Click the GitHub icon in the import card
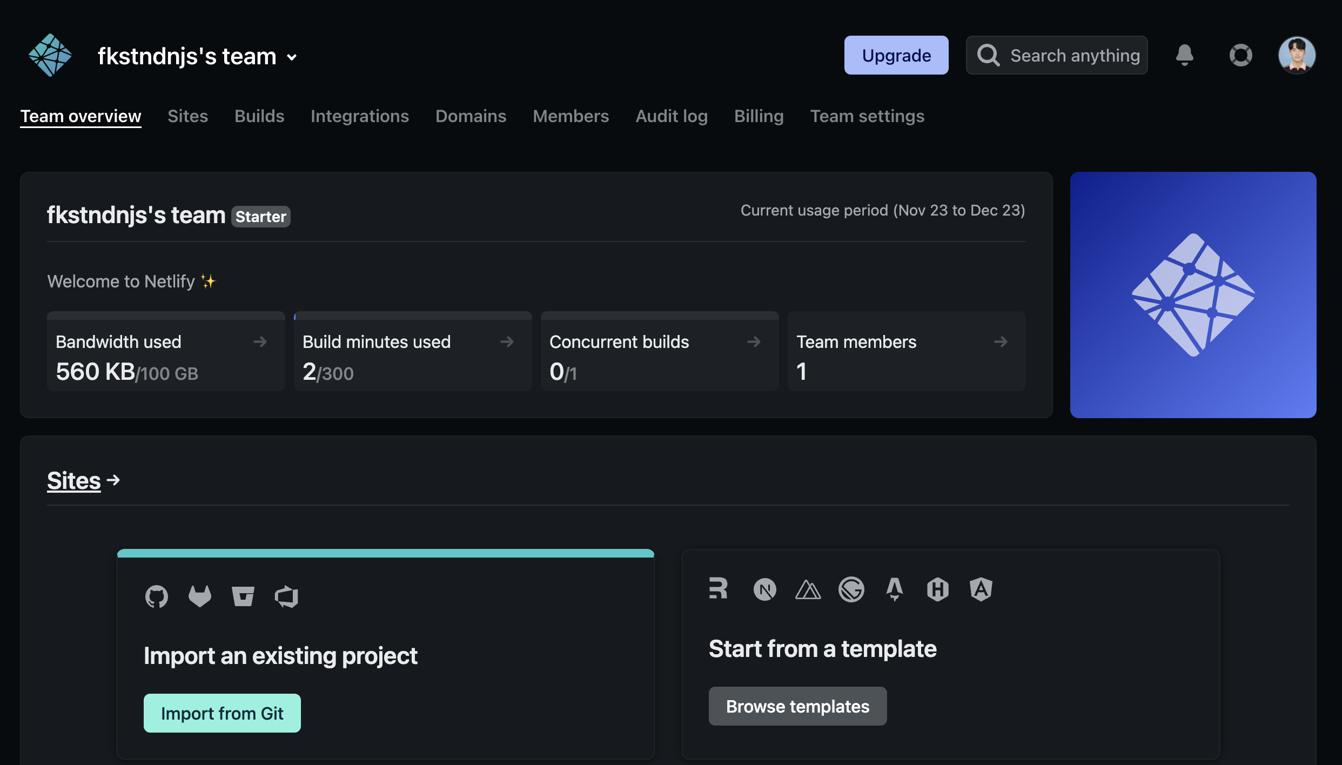 (x=156, y=596)
